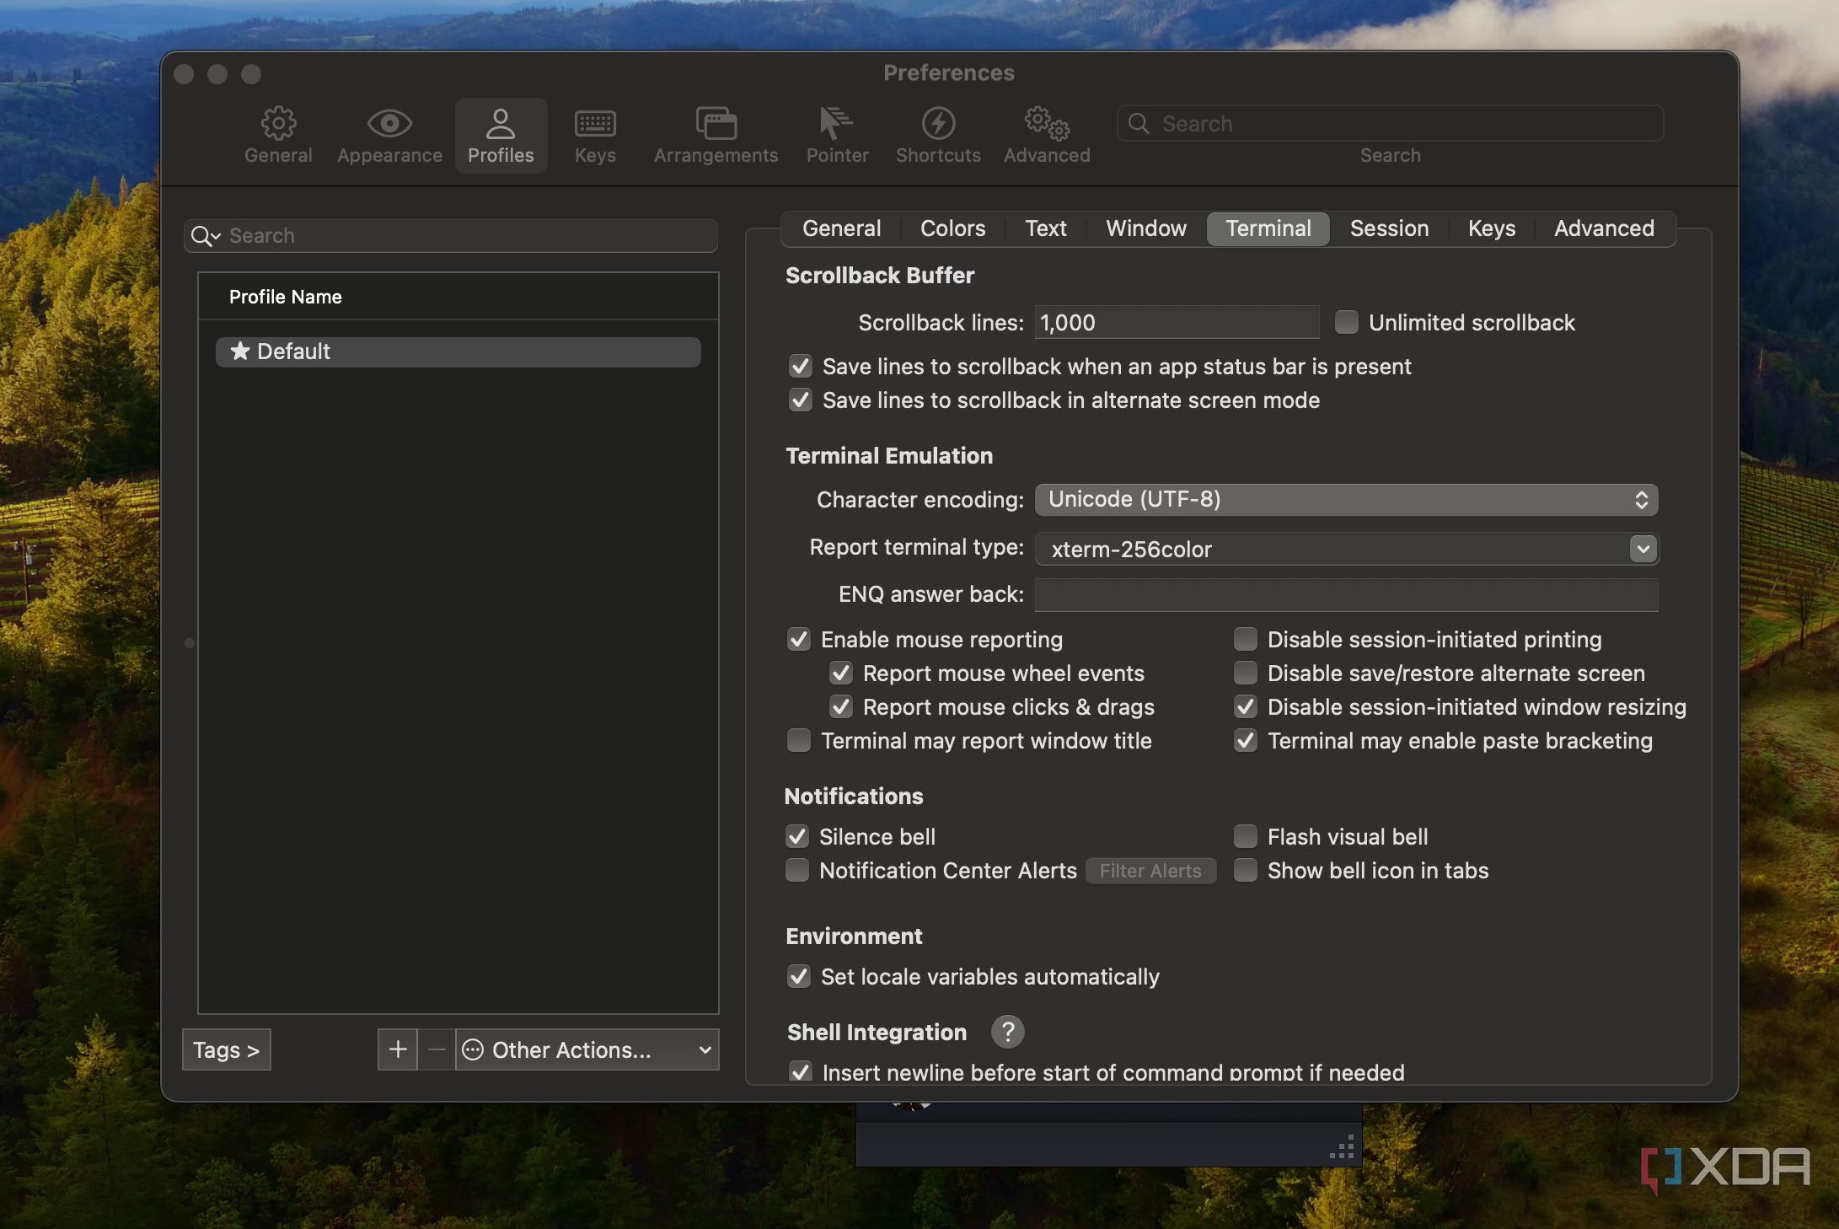The width and height of the screenshot is (1839, 1229).
Task: Click the ENQ answer back field
Action: (1346, 594)
